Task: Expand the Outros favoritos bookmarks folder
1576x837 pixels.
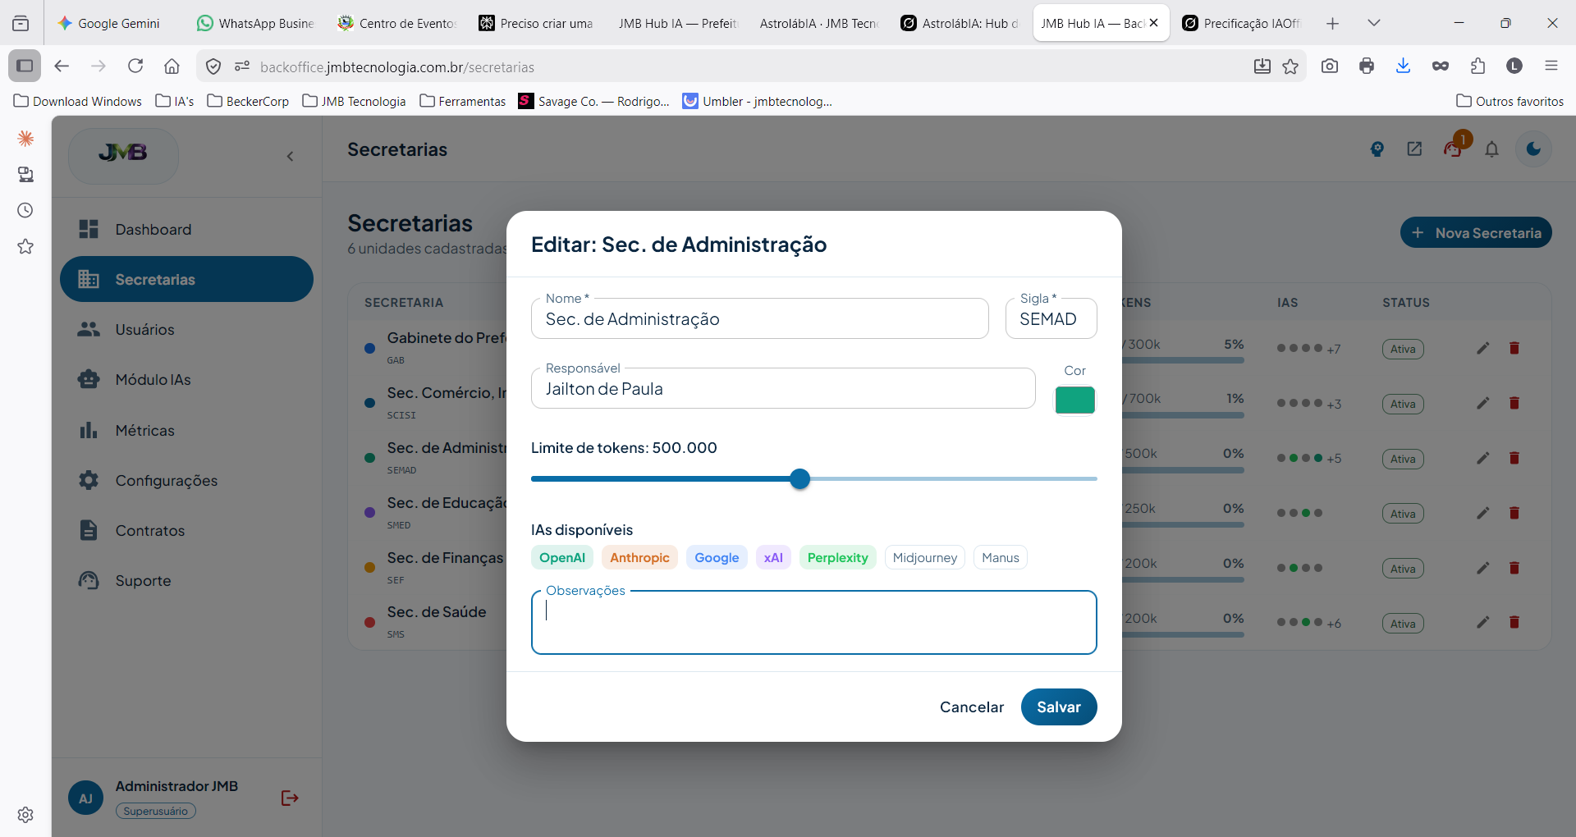Action: coord(1510,101)
